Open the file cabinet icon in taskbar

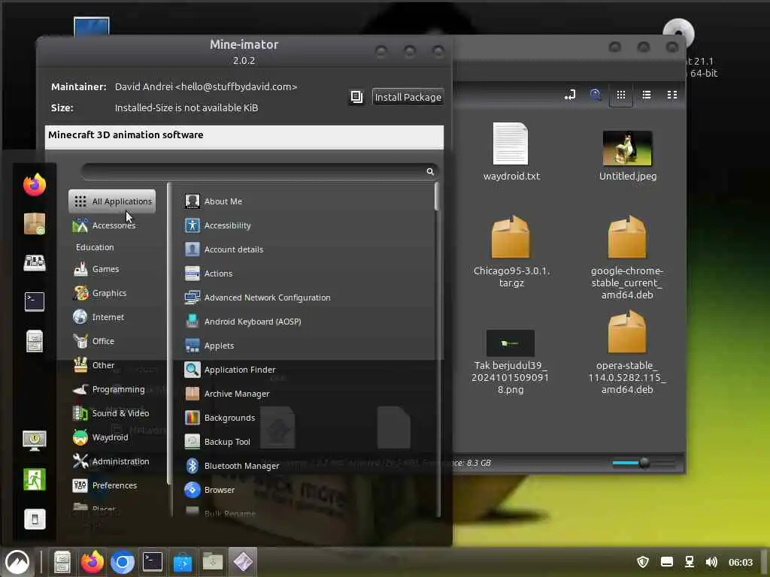tap(62, 562)
